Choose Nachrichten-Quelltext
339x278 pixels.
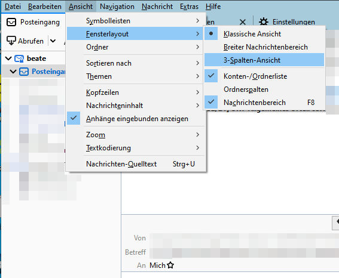pos(136,164)
